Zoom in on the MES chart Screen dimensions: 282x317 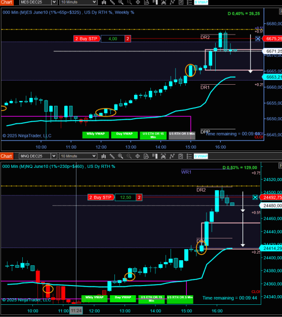point(120,2)
